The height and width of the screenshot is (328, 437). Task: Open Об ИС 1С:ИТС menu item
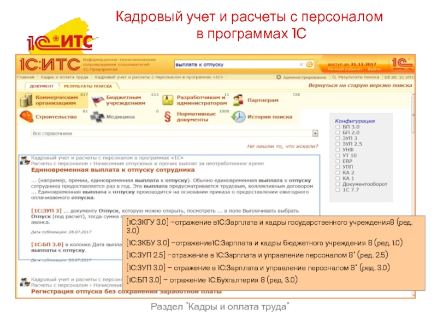pos(399,77)
